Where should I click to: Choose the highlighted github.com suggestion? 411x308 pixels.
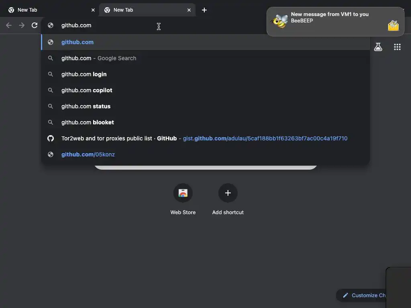(x=205, y=42)
